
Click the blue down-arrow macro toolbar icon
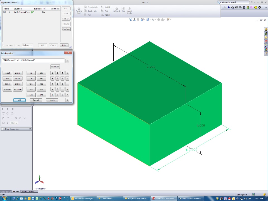tap(229, 7)
